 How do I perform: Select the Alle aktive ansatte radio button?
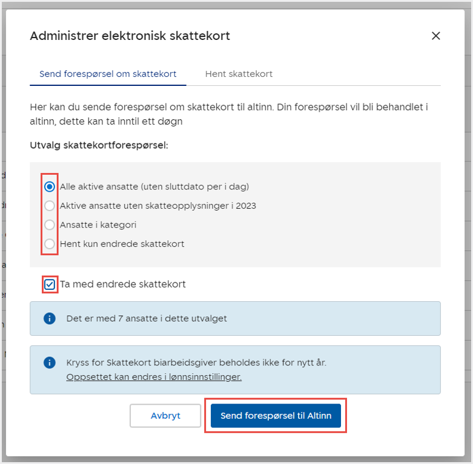tap(50, 186)
